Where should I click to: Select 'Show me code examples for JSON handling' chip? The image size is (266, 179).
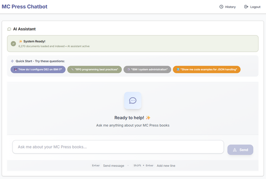click(207, 69)
